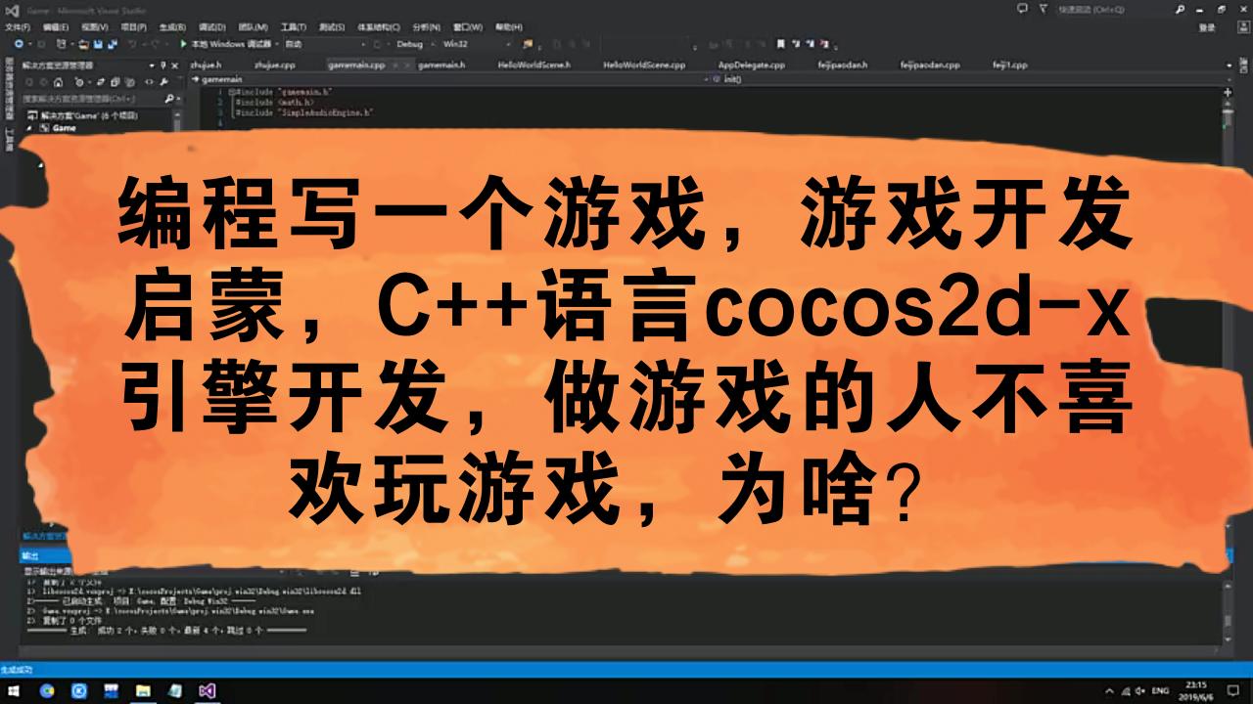Open Chrome from the taskbar

47,690
